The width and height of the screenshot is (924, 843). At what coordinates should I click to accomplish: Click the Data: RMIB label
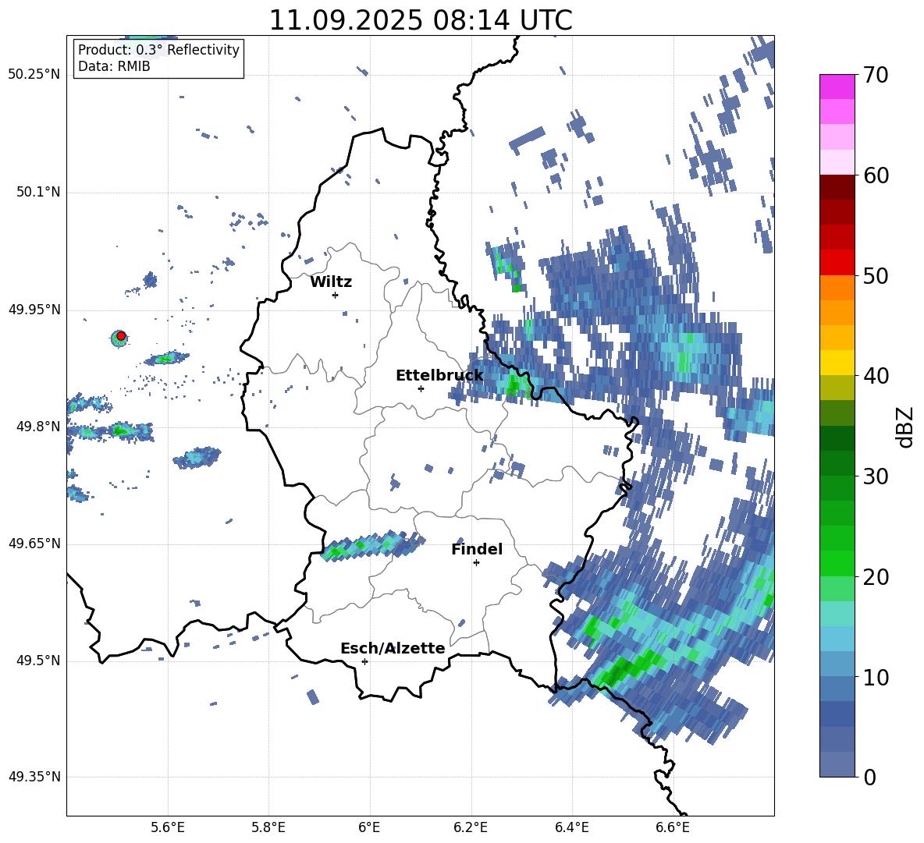tap(114, 66)
